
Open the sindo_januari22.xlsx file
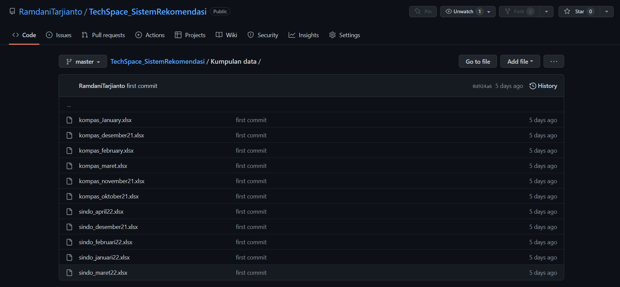(x=104, y=257)
